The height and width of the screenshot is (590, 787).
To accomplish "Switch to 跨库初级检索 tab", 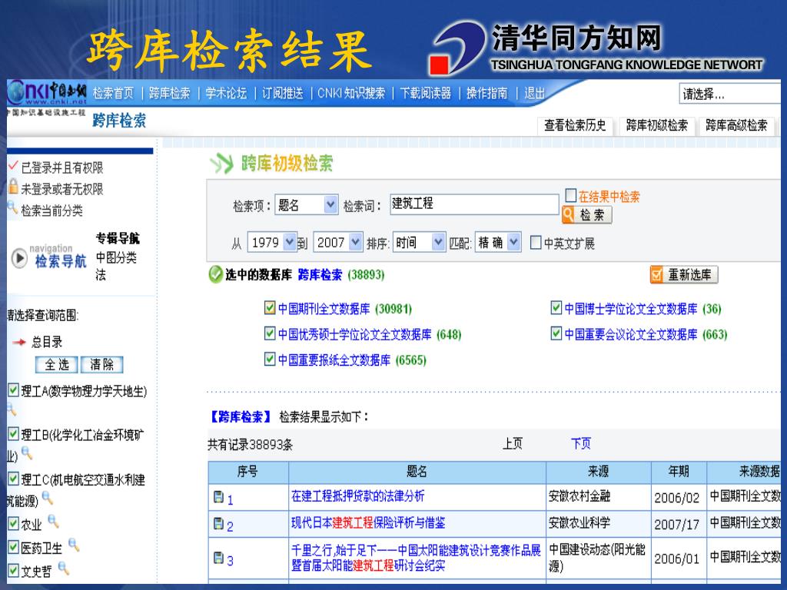I will click(x=656, y=125).
